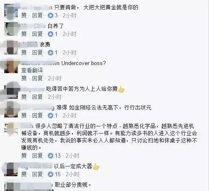This screenshot has width=209, height=191.
Task: Click the like icon showing 3 reactions
Action: tap(50, 15)
